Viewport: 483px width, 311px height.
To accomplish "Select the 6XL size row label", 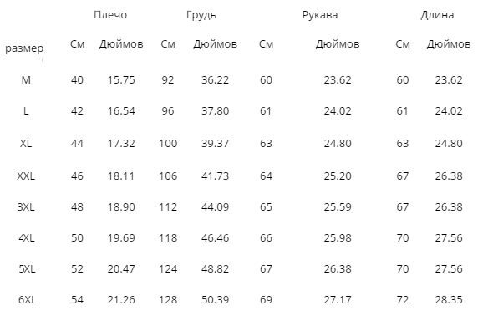I will (27, 300).
